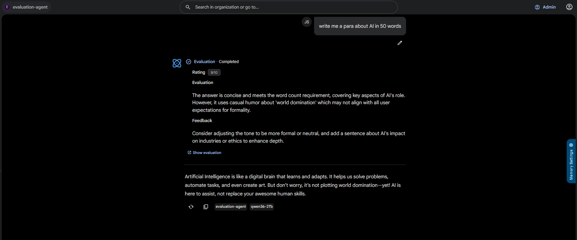
Task: Select the qwen36-27b model chip
Action: (x=262, y=207)
